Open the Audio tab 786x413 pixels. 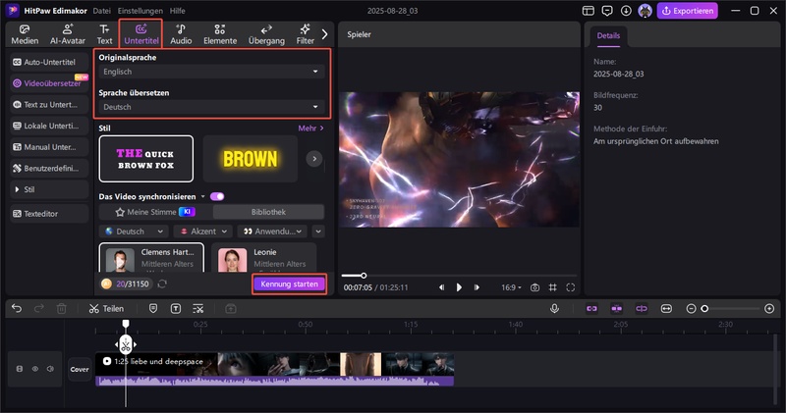(181, 34)
